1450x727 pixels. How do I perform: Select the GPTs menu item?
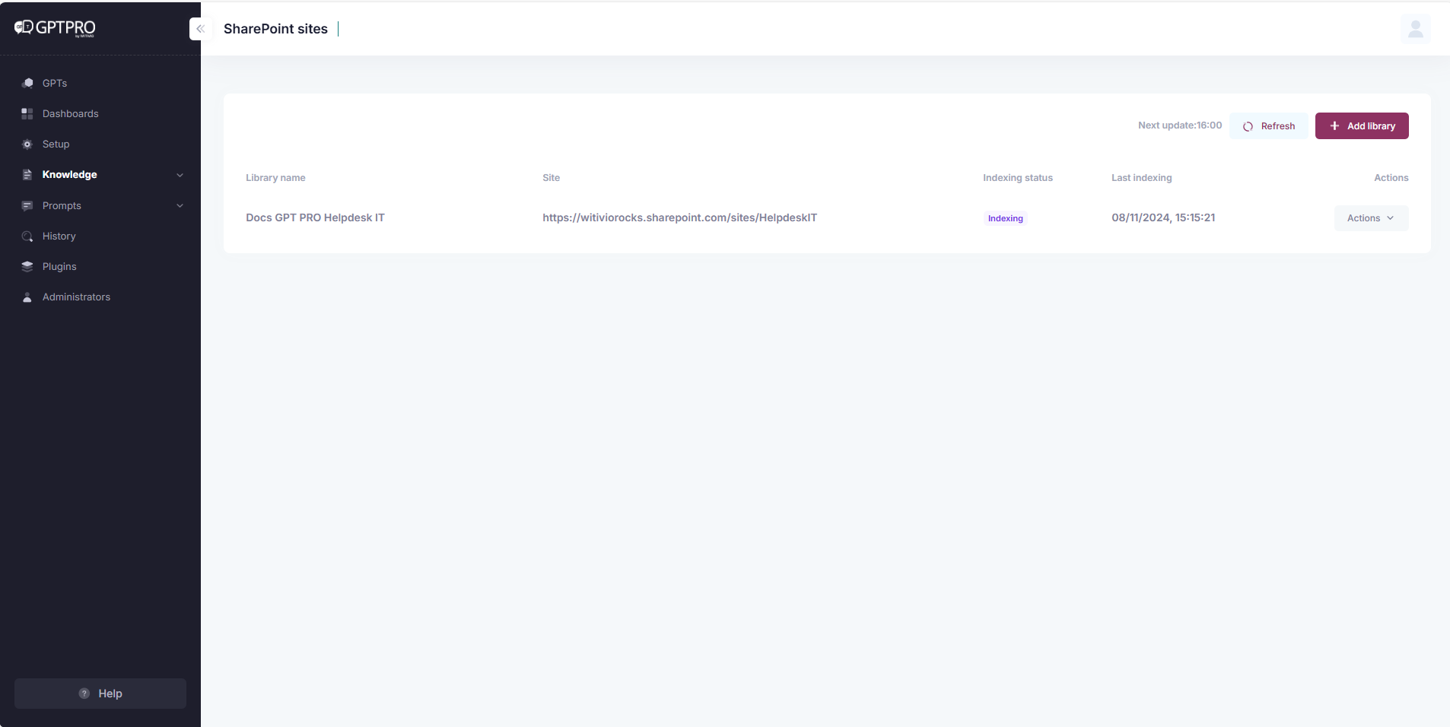pos(52,83)
